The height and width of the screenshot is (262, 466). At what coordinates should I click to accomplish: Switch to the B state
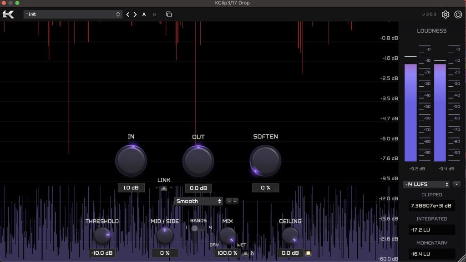155,15
